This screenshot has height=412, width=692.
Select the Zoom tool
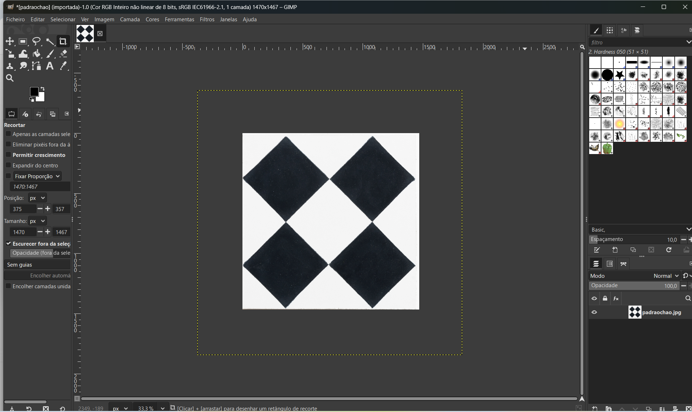point(10,78)
